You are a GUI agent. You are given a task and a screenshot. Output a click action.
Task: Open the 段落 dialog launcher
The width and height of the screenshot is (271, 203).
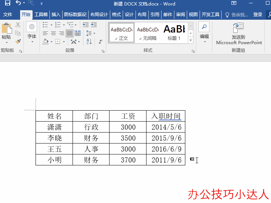tap(103, 51)
